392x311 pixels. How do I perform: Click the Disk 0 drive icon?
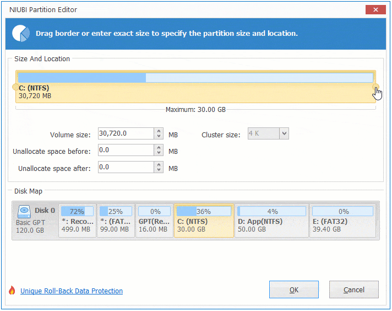click(x=24, y=211)
